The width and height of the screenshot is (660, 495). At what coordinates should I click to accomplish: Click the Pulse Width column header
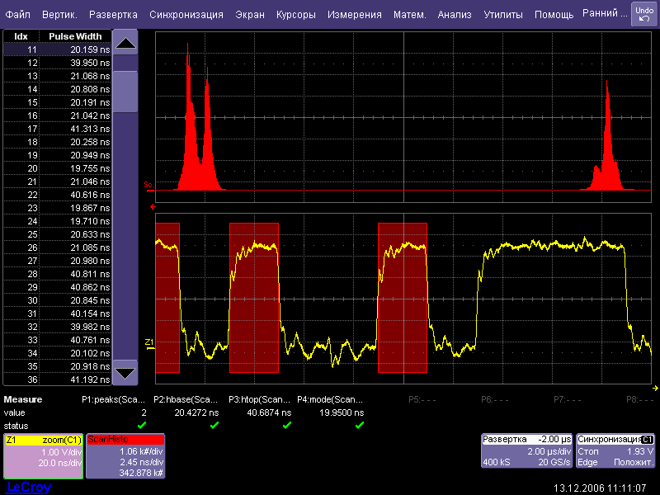pos(75,36)
